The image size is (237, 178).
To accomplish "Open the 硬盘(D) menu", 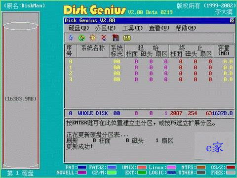I will (79, 28).
